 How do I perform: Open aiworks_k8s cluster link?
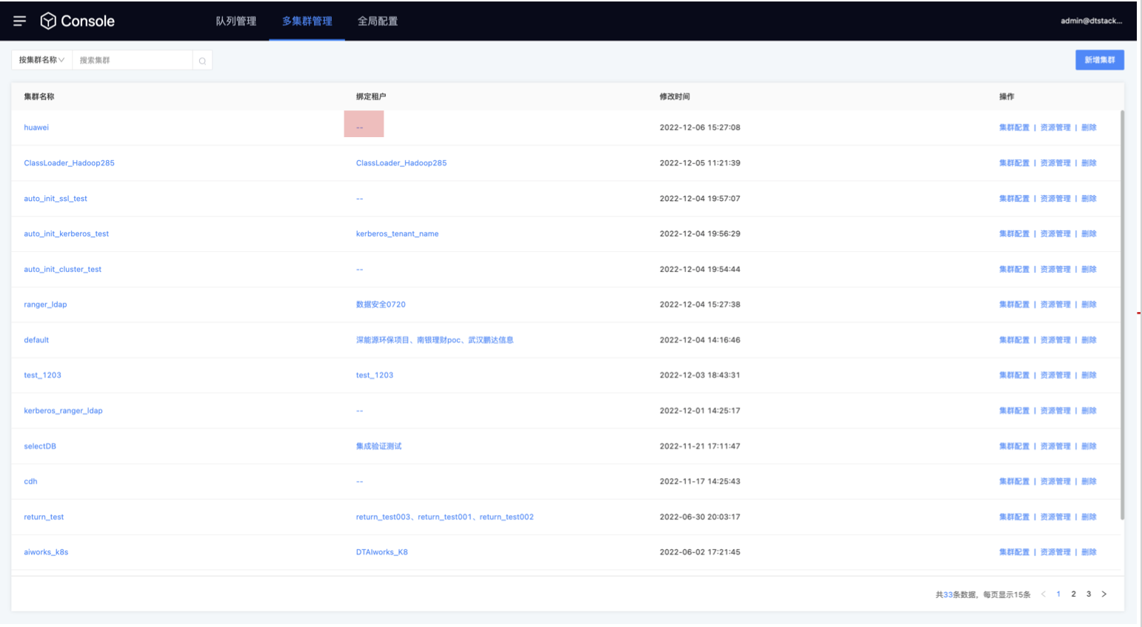coord(46,552)
